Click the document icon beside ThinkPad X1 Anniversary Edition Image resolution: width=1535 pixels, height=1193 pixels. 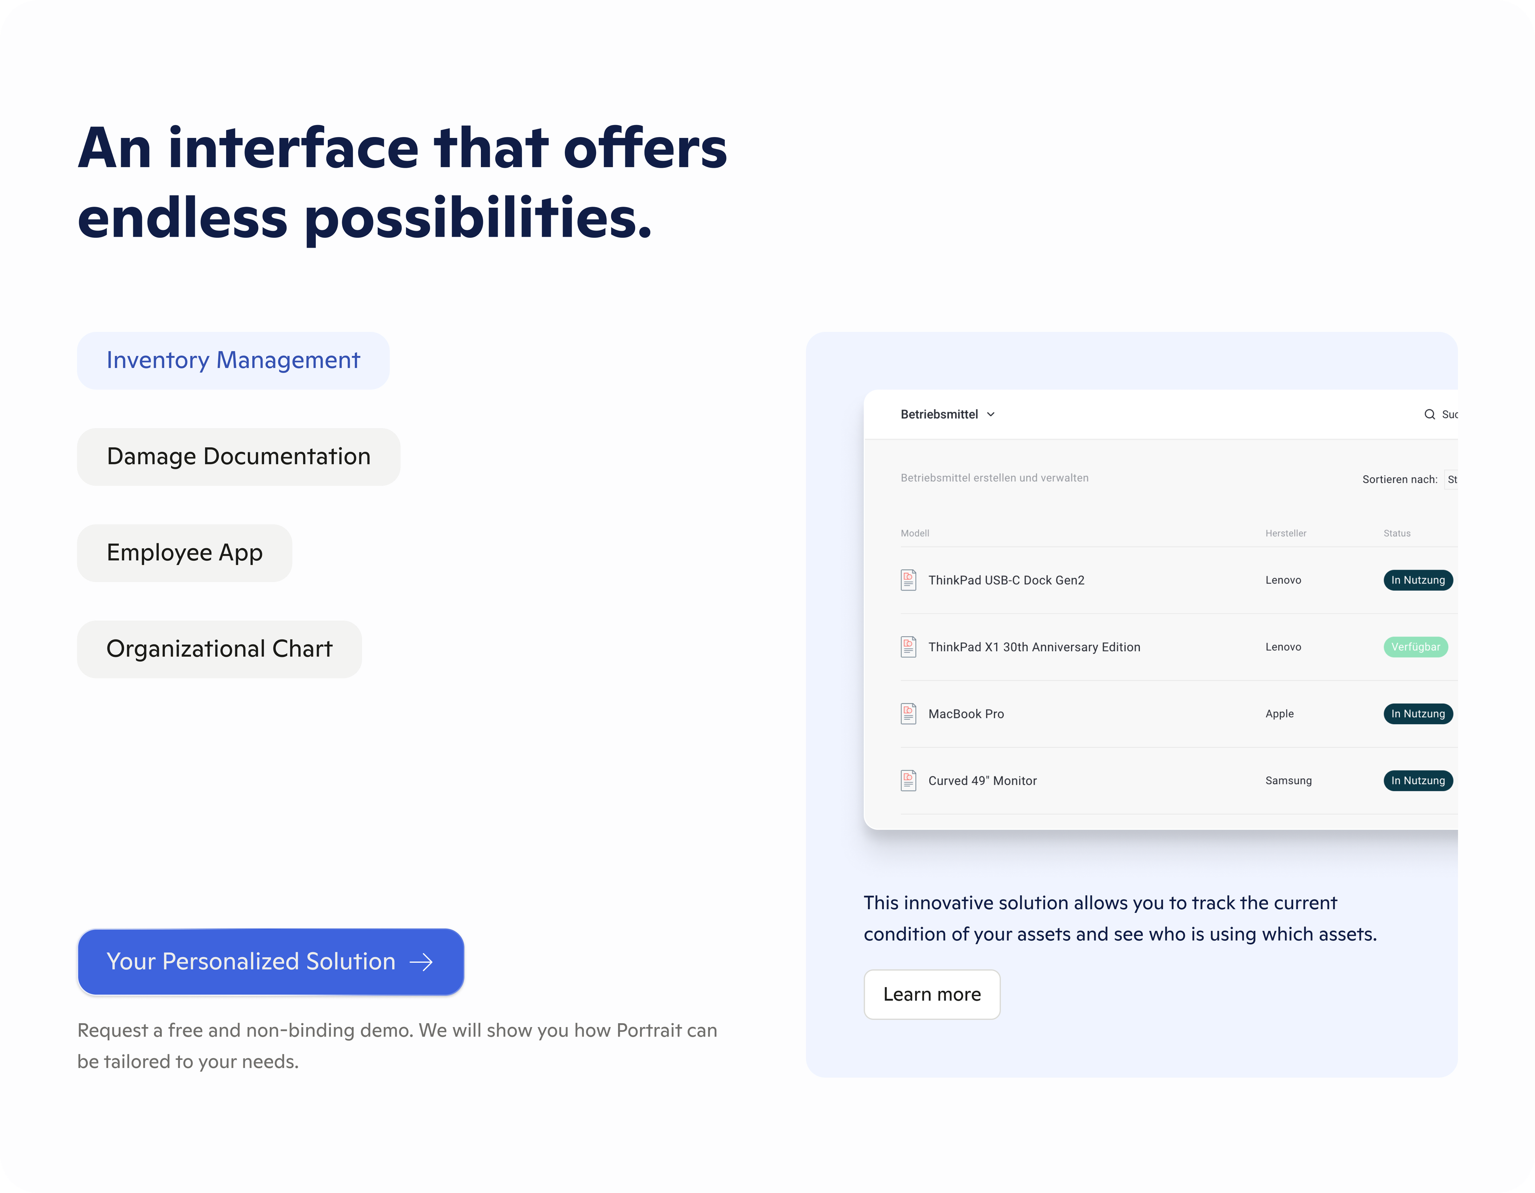click(x=908, y=646)
